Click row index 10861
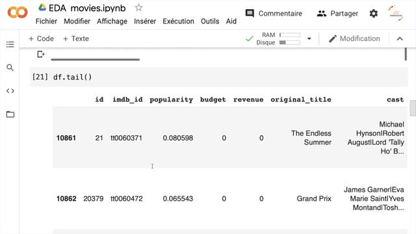Image resolution: width=416 pixels, height=234 pixels. 66,138
